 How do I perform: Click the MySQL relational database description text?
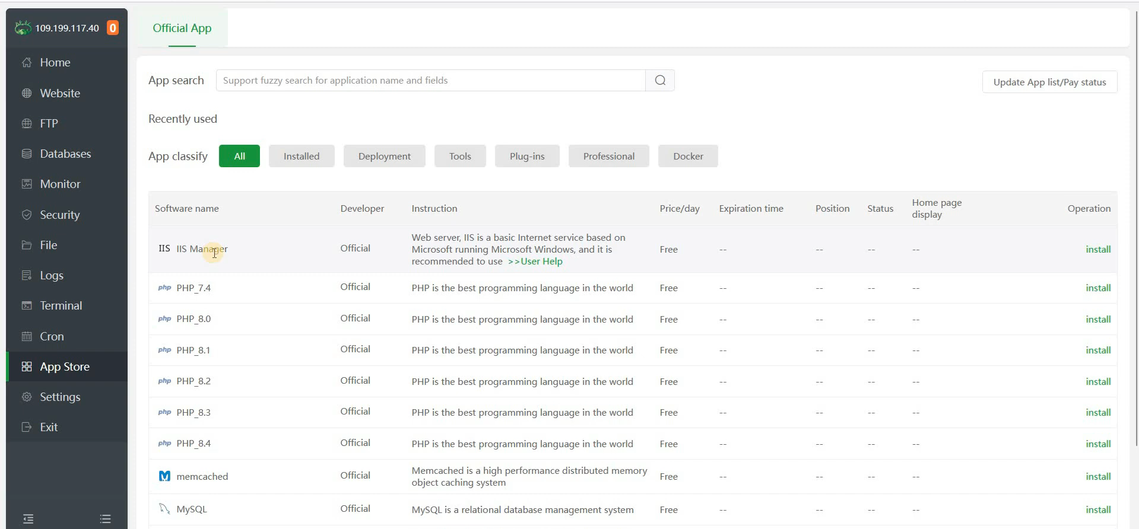[x=522, y=509]
